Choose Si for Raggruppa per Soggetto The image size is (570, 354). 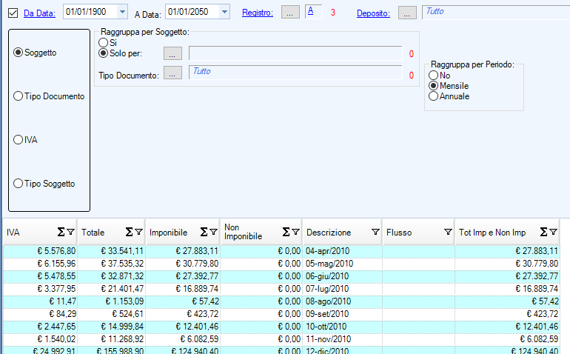pos(104,43)
